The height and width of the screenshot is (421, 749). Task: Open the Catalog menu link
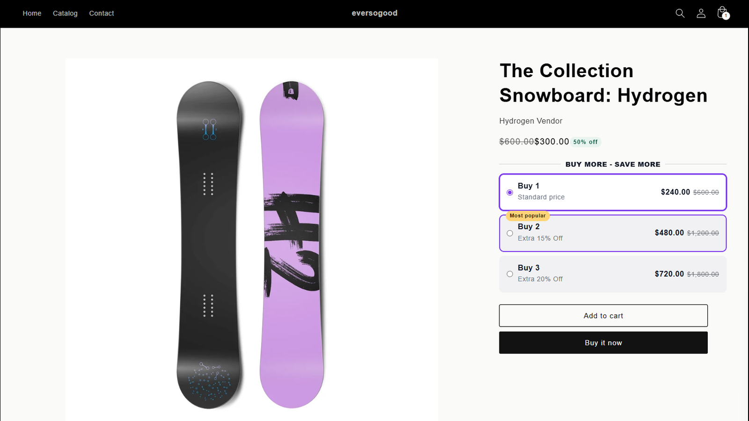click(65, 14)
